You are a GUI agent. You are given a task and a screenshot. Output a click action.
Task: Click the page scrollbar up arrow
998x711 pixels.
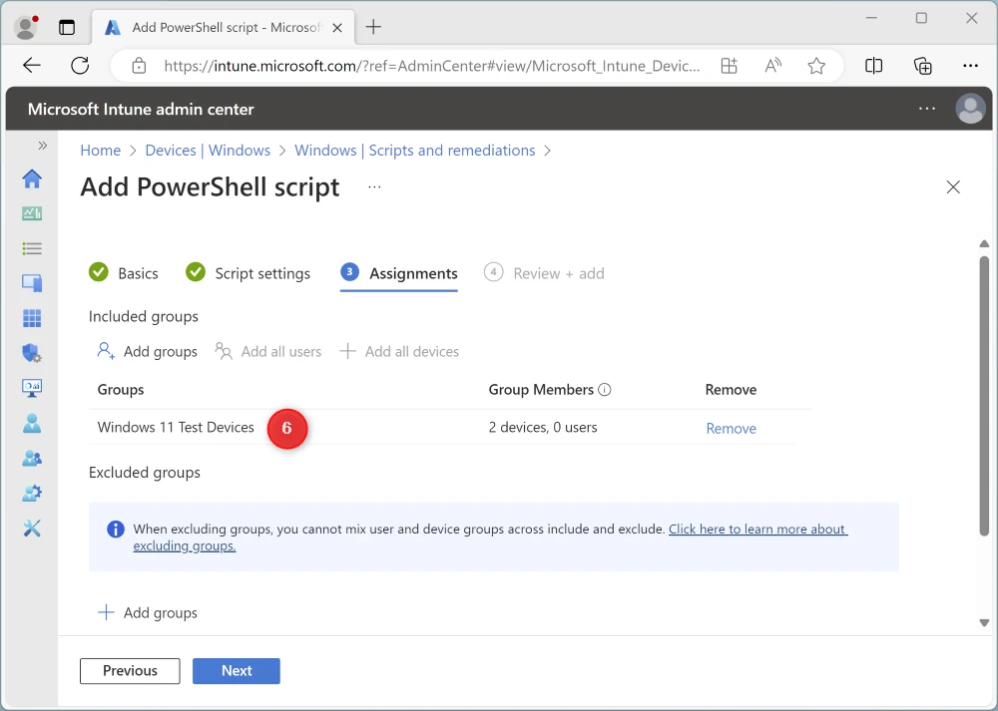(x=984, y=243)
